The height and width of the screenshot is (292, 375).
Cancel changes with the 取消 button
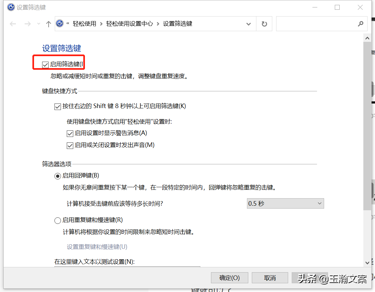click(270, 278)
